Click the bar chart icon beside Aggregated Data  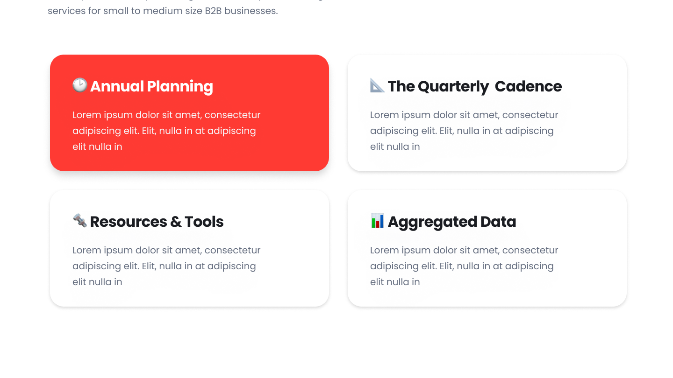tap(378, 220)
